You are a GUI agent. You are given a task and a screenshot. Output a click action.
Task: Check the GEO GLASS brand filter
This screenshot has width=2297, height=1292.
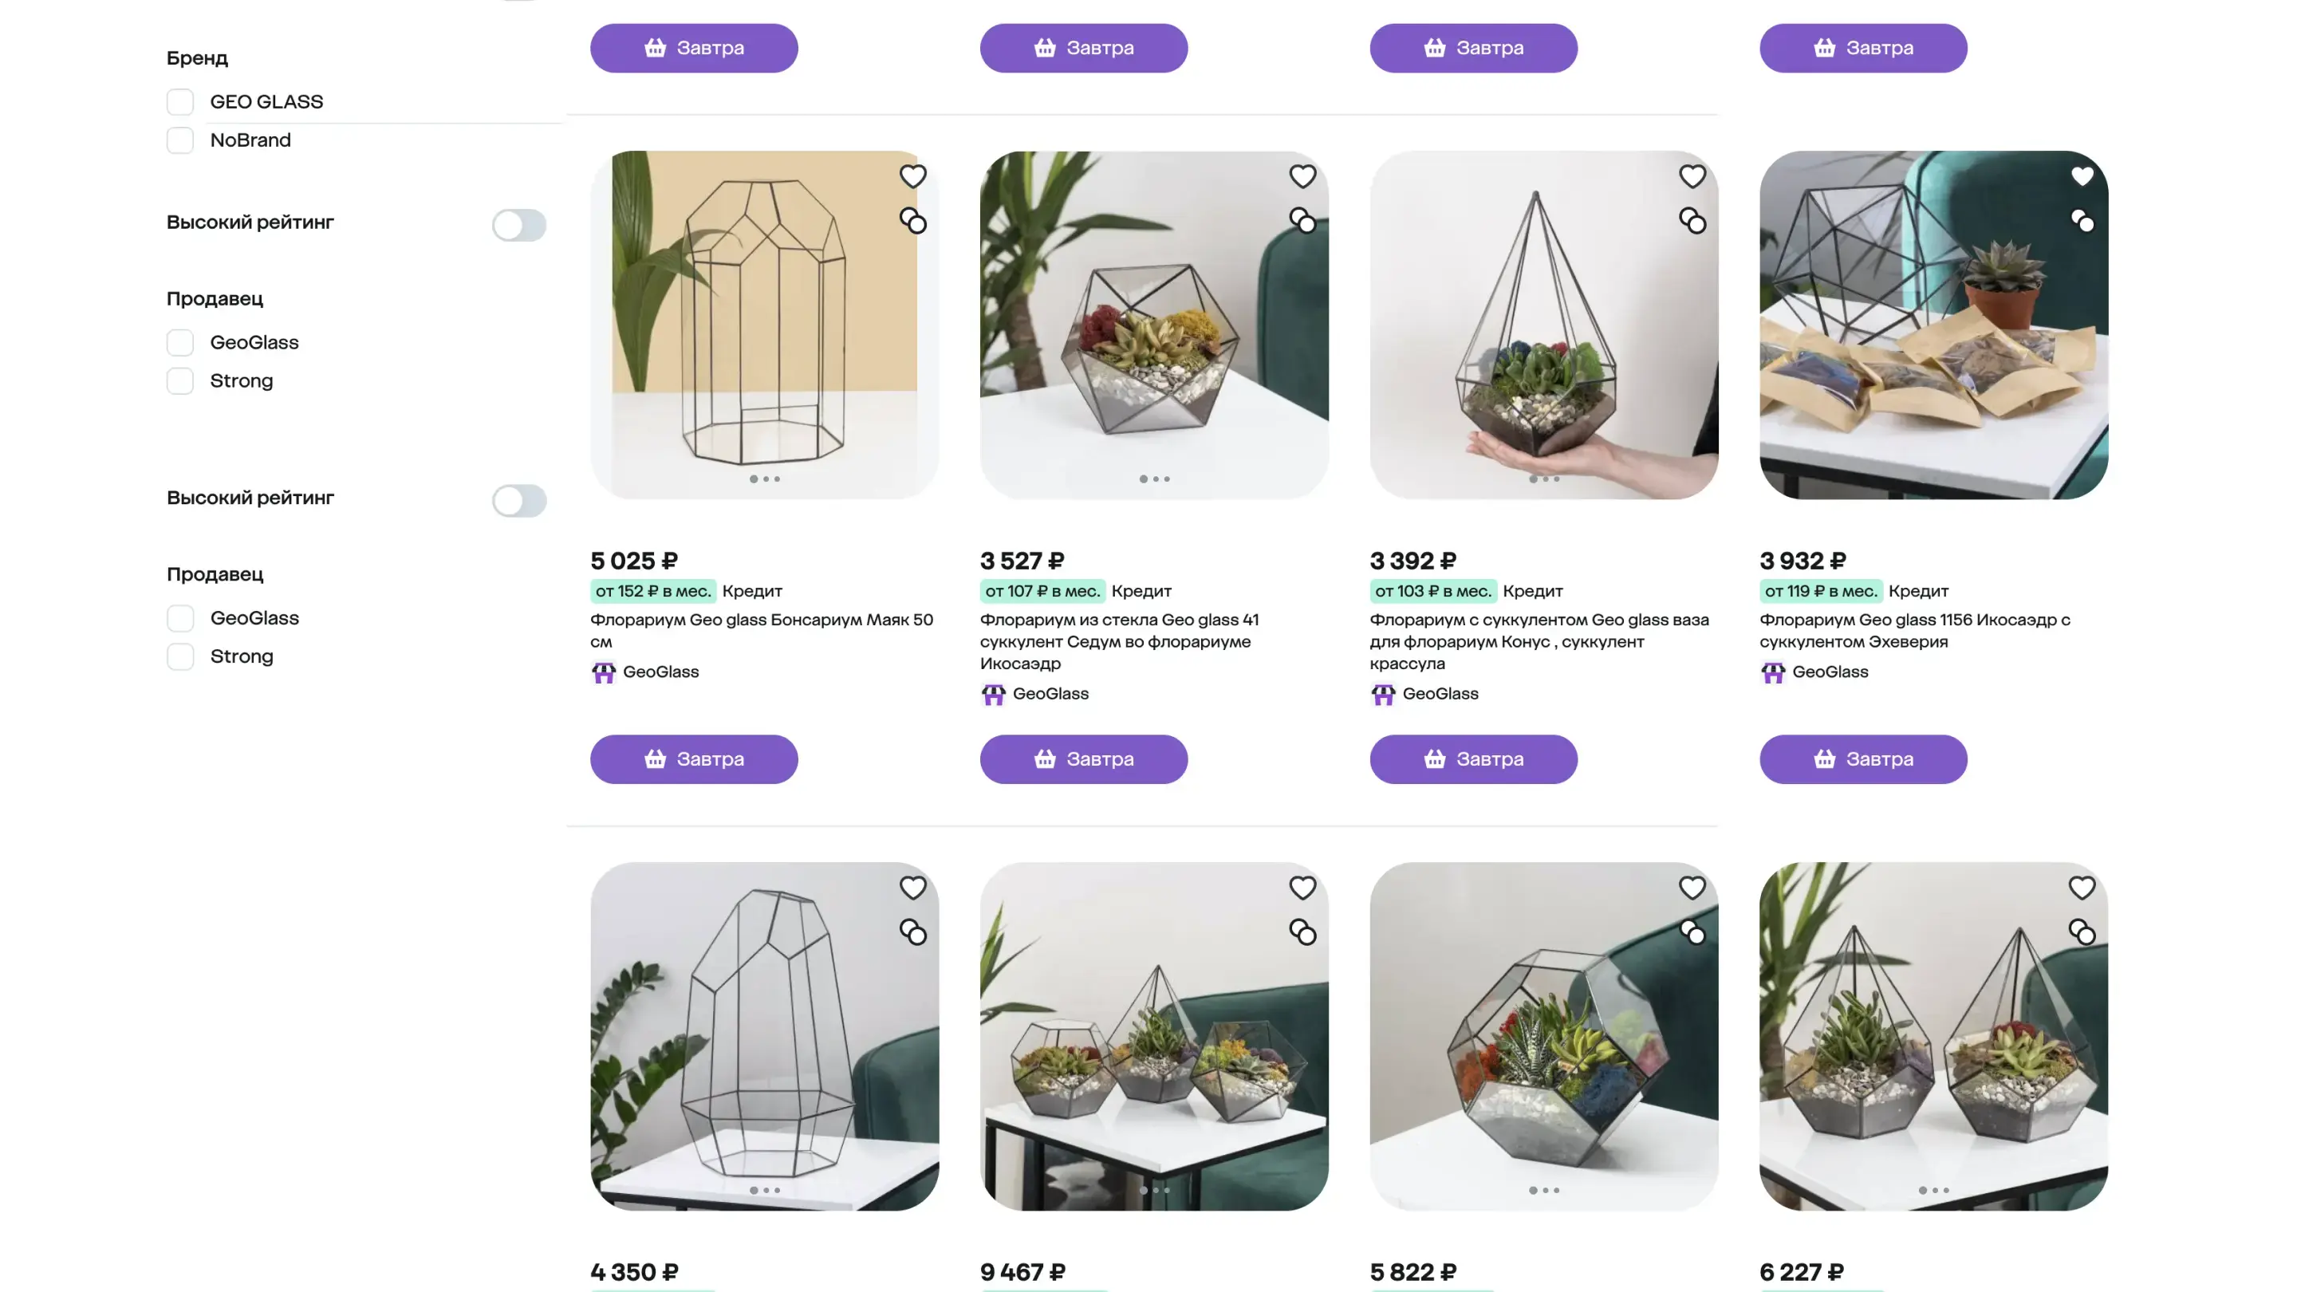[x=180, y=101]
